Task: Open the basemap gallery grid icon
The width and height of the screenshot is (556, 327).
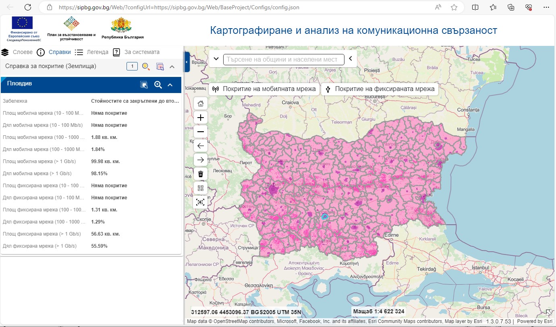Action: pos(201,188)
